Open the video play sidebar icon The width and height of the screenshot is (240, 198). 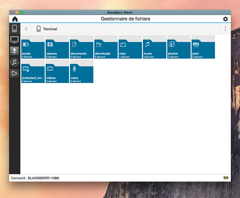pos(14,73)
